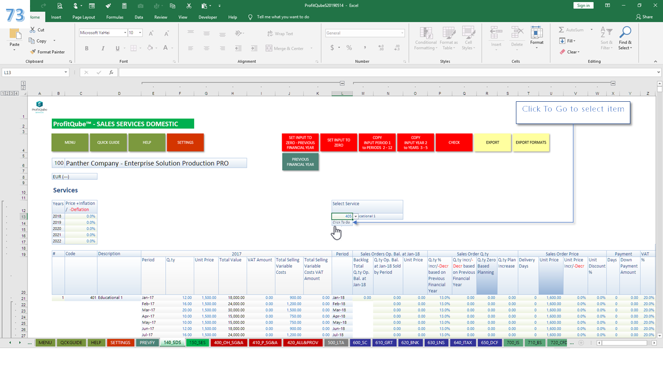
Task: Click the Percent Style icon
Action: point(349,48)
